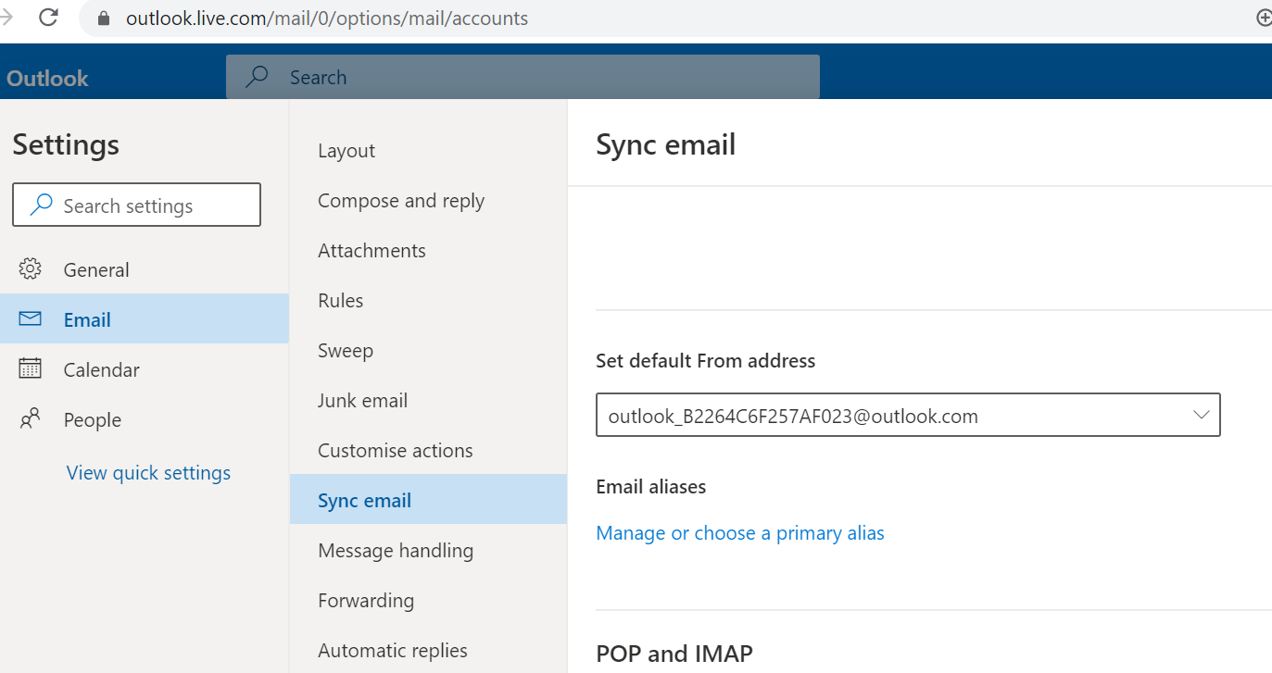Click the Outlook Search box

[523, 77]
